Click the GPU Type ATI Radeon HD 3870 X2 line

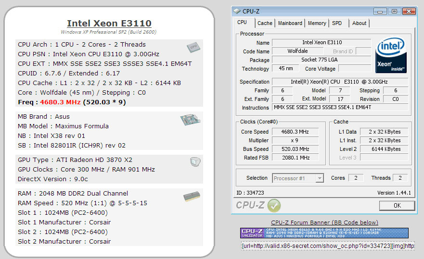point(75,160)
